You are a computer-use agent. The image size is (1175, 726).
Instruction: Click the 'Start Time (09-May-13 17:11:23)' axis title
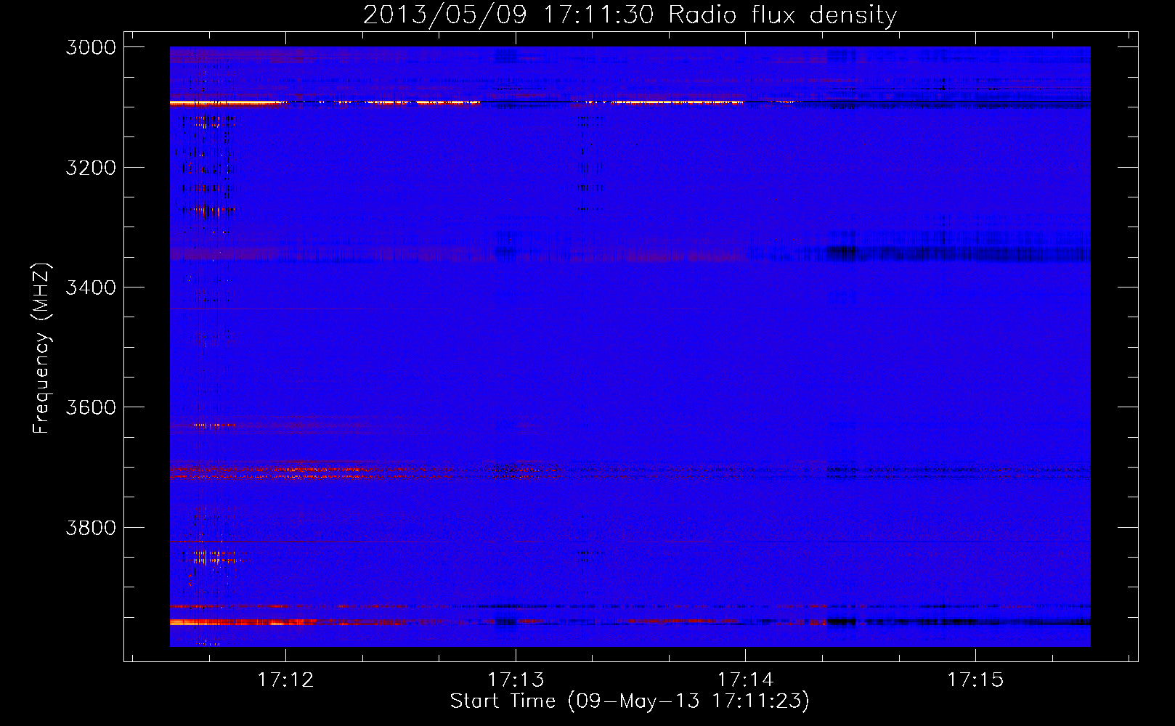(630, 701)
